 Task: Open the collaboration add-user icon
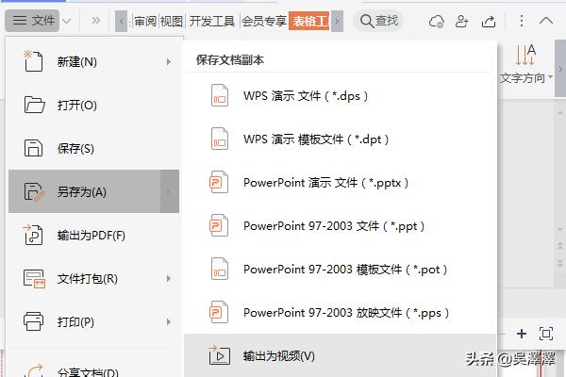pos(461,22)
